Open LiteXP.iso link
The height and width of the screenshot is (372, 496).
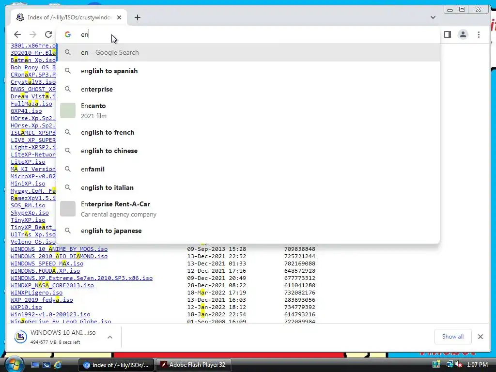[x=28, y=162]
